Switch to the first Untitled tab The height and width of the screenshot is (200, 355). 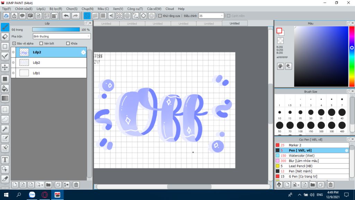[106, 24]
